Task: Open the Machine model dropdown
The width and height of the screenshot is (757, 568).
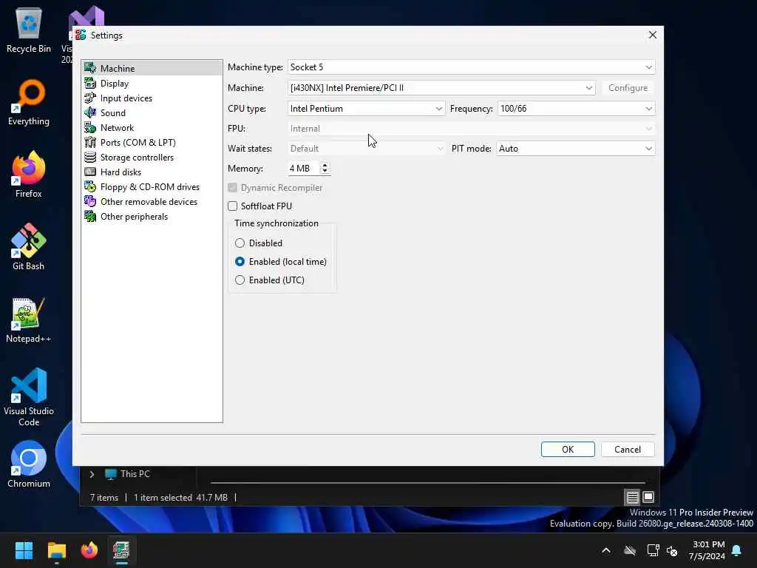Action: [441, 88]
